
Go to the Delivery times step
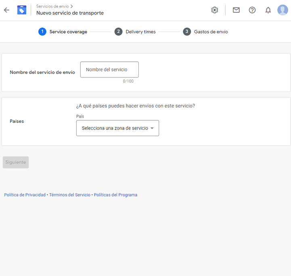[140, 32]
